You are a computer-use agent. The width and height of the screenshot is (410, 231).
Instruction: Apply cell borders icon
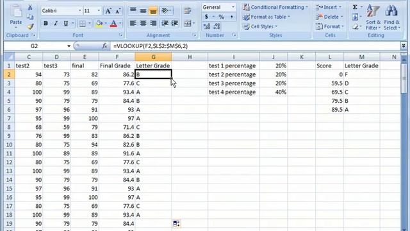(83, 23)
